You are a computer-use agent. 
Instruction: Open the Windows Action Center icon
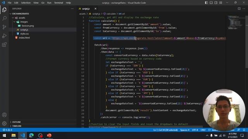pyautogui.click(x=242, y=136)
